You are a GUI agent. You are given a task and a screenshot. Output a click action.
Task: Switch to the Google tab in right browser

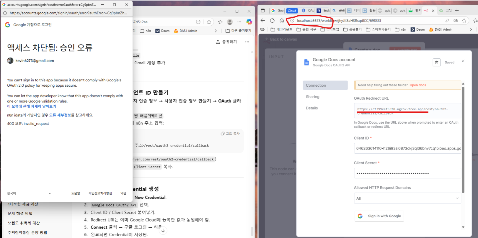[x=277, y=11]
